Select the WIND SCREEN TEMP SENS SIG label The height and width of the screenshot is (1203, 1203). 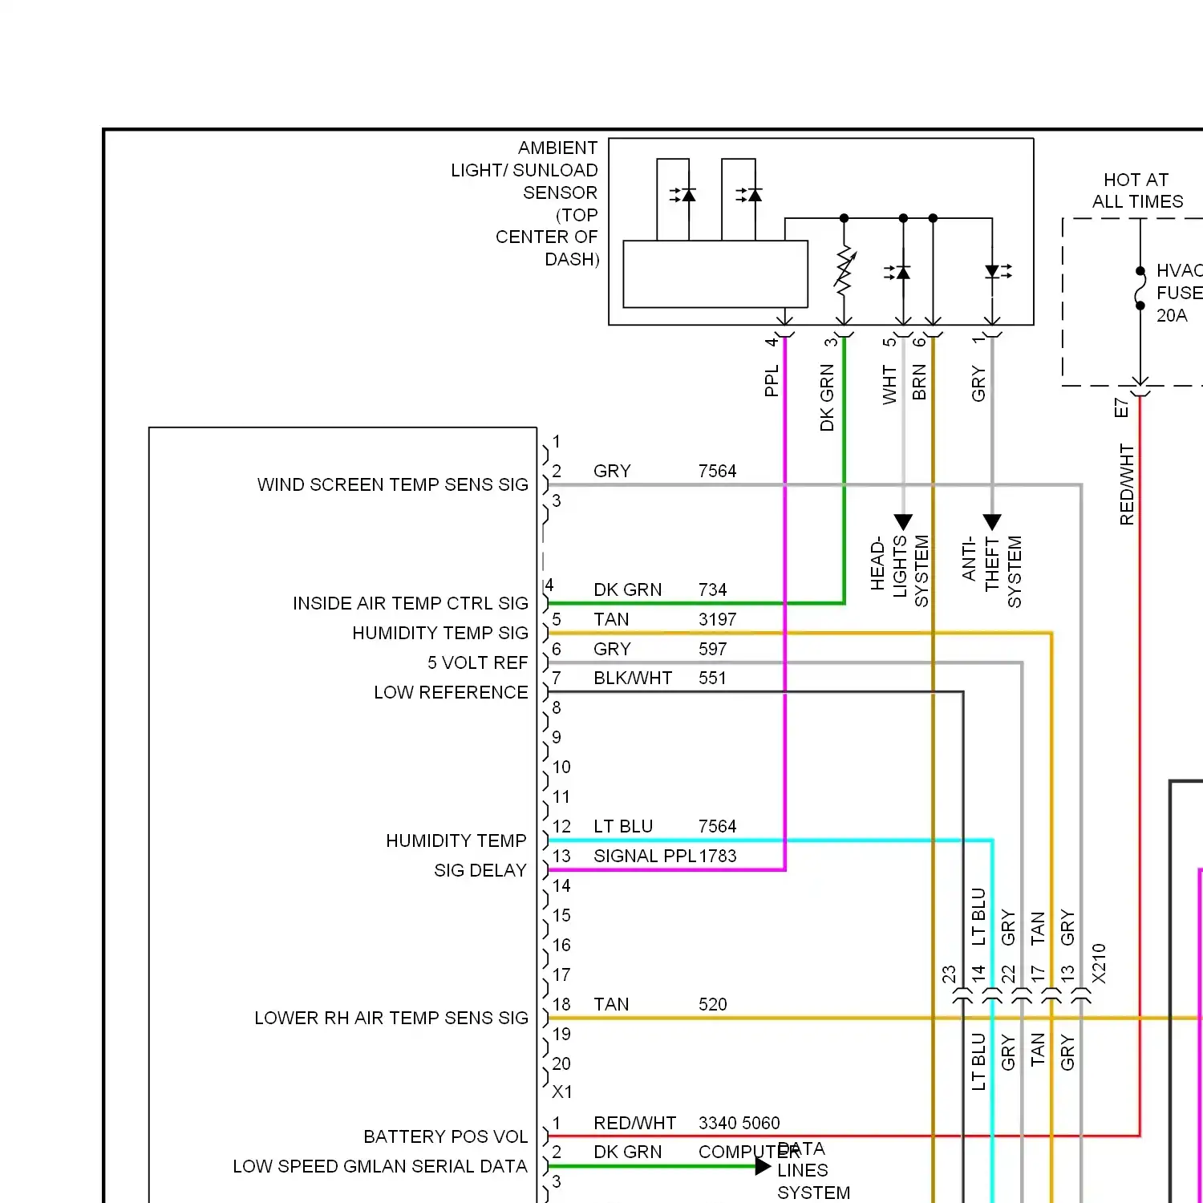coord(393,484)
